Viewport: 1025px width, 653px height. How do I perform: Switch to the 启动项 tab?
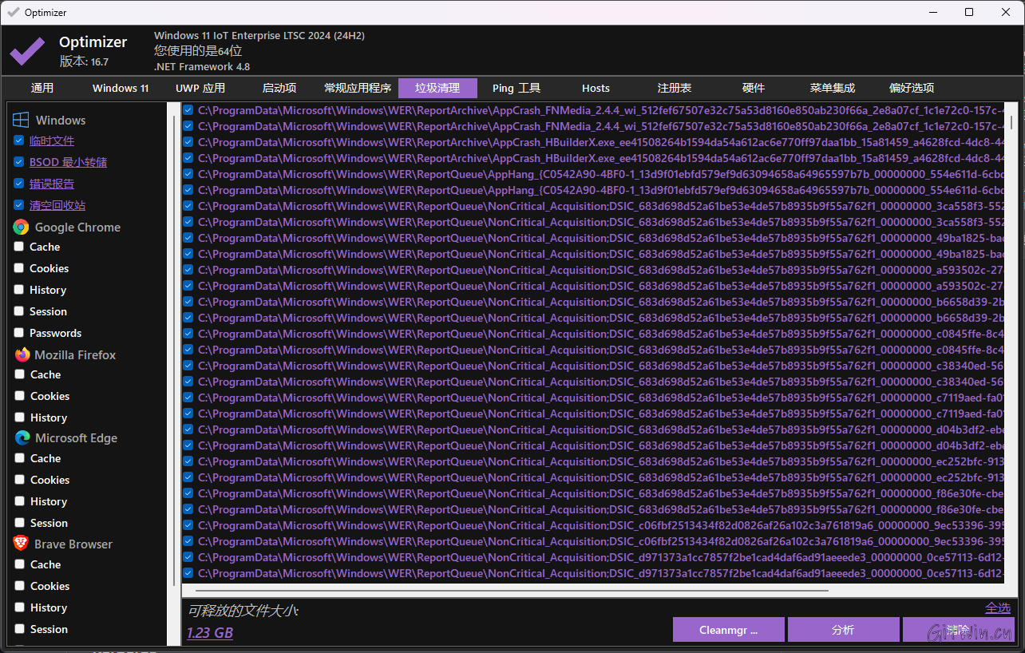click(279, 88)
